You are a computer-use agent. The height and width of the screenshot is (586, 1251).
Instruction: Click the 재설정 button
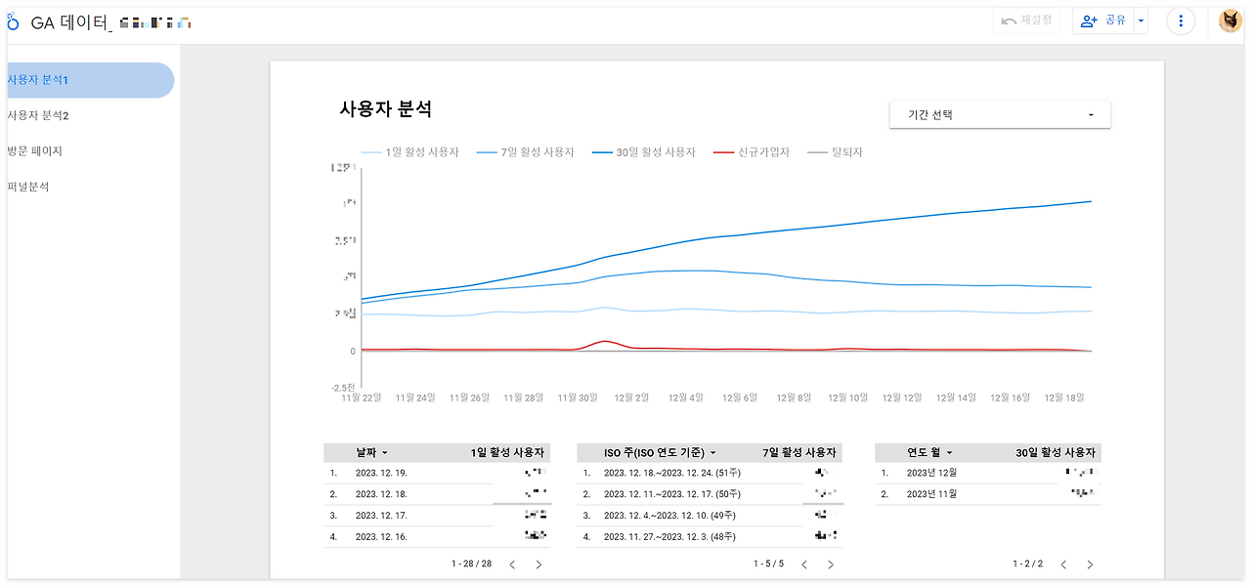[x=1026, y=21]
